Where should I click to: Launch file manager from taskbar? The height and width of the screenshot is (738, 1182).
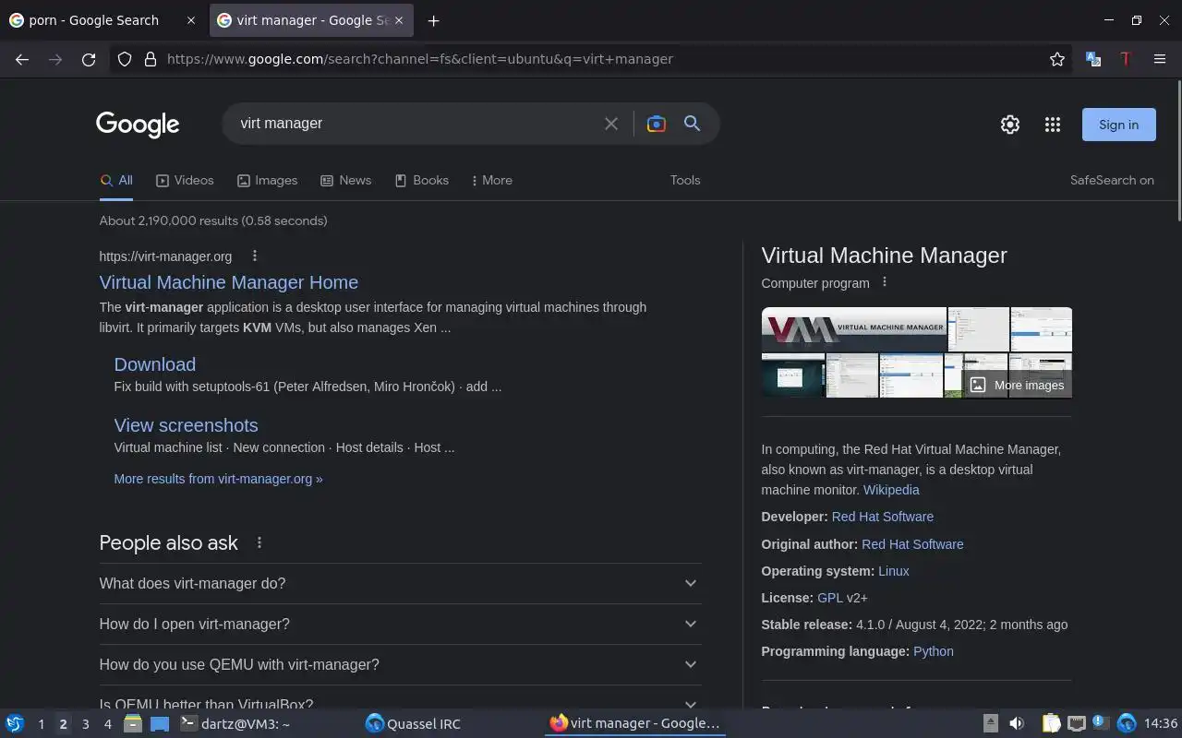click(133, 724)
